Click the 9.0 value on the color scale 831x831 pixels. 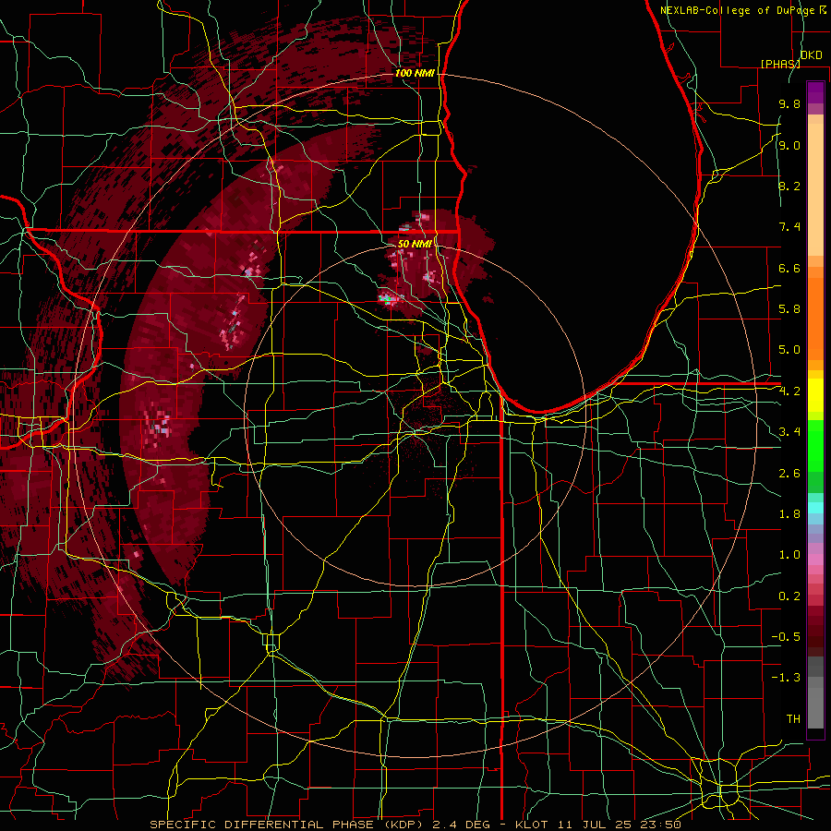tap(789, 145)
